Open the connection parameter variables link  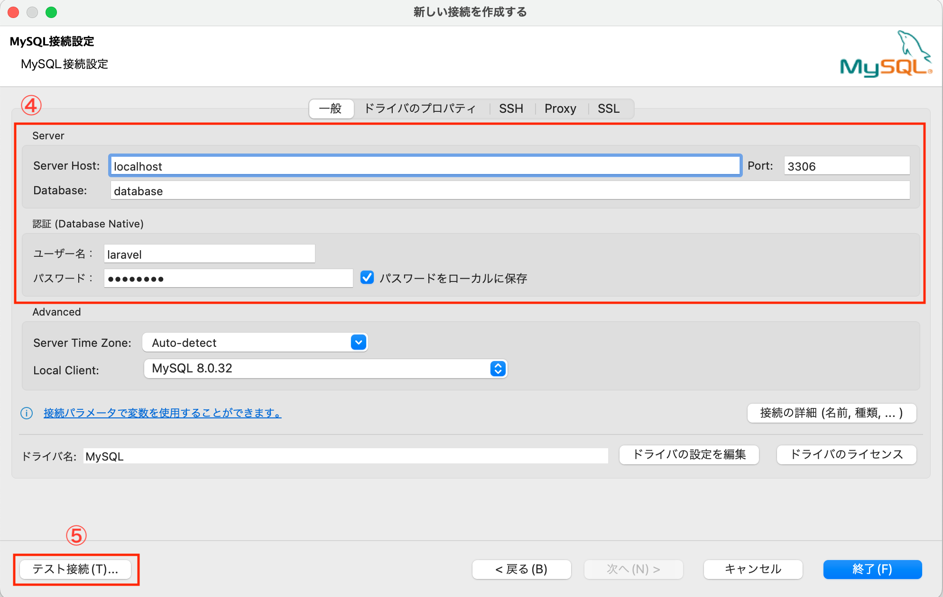tap(162, 413)
